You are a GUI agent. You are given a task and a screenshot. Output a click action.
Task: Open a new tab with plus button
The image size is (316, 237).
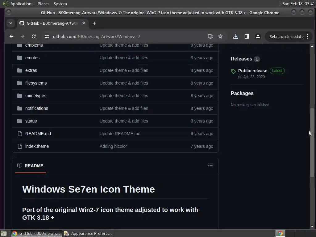coord(94,23)
